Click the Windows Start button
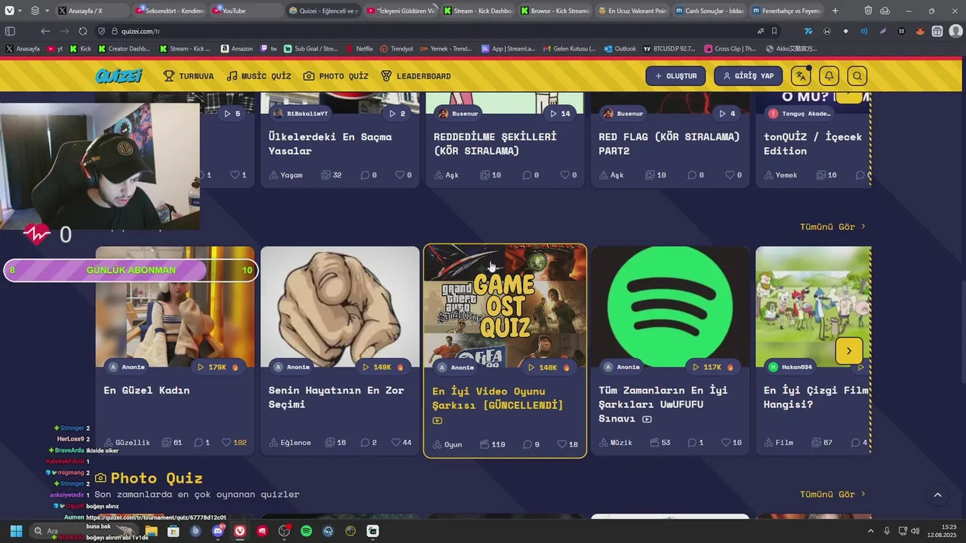The height and width of the screenshot is (543, 966). coord(16,531)
